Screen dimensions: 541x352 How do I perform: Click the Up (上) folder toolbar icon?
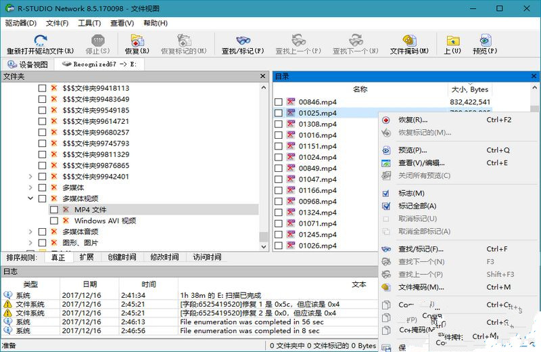(452, 40)
